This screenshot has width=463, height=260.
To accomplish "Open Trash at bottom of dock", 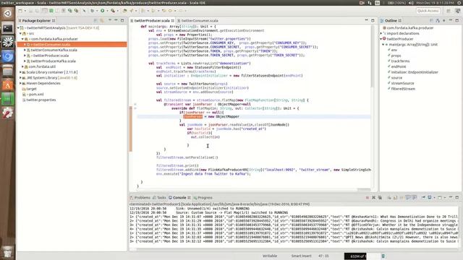I will (x=8, y=251).
